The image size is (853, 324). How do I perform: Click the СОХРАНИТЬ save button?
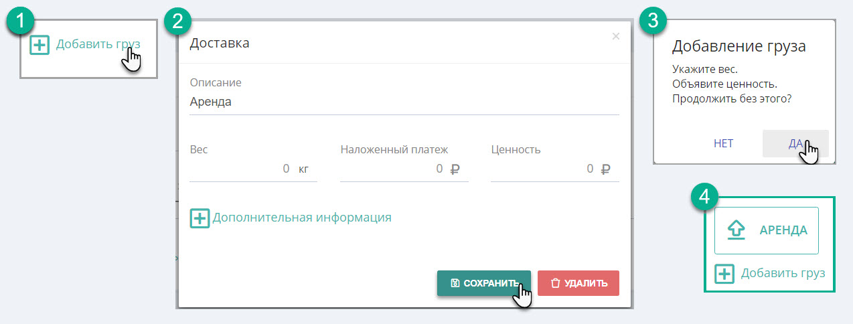[x=483, y=283]
